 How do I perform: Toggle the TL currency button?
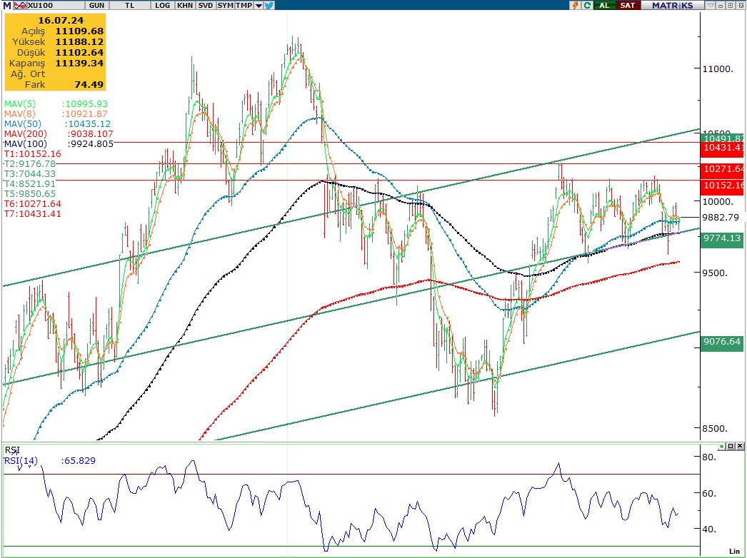click(x=129, y=5)
